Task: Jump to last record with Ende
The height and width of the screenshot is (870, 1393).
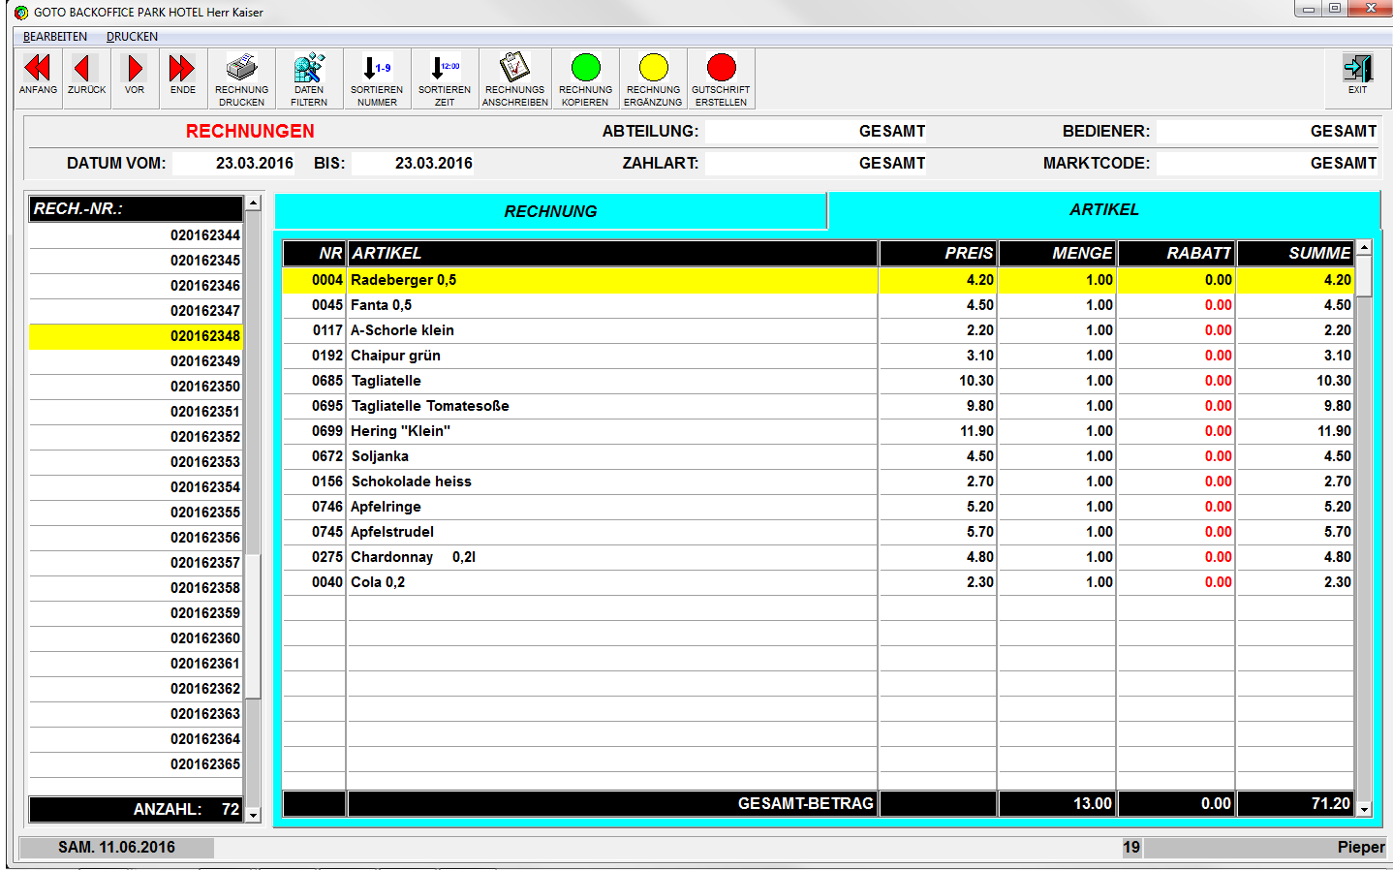Action: point(182,77)
